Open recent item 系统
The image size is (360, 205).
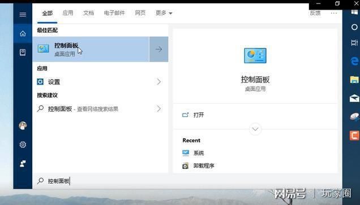pyautogui.click(x=199, y=153)
